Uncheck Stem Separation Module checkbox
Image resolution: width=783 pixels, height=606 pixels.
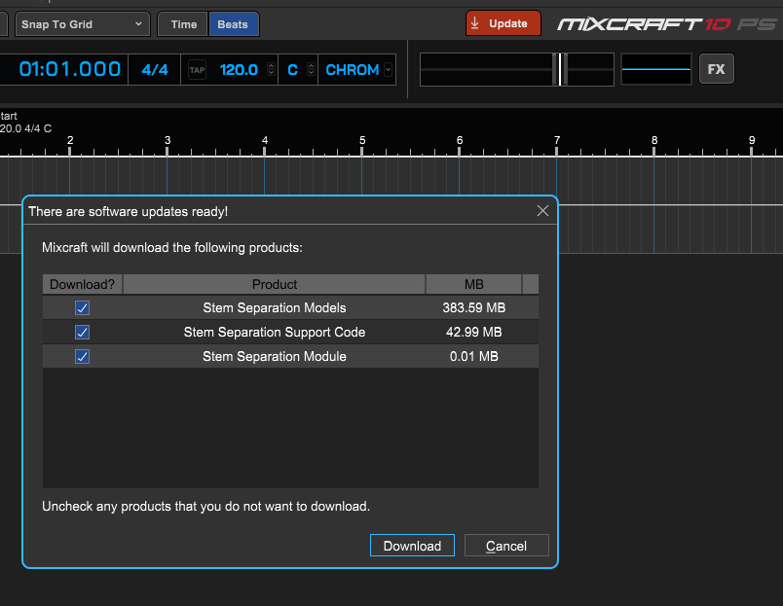(83, 357)
